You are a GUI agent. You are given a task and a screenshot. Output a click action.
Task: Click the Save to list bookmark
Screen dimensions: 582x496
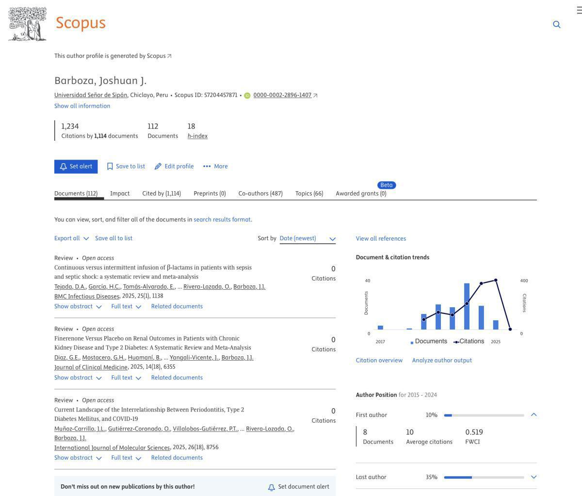click(126, 166)
